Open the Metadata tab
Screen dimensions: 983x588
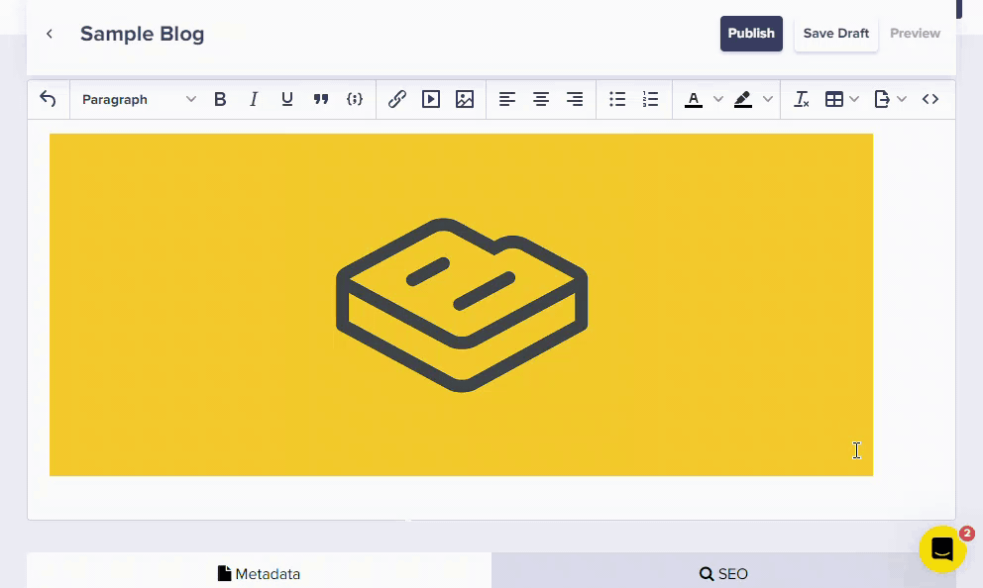(x=259, y=573)
